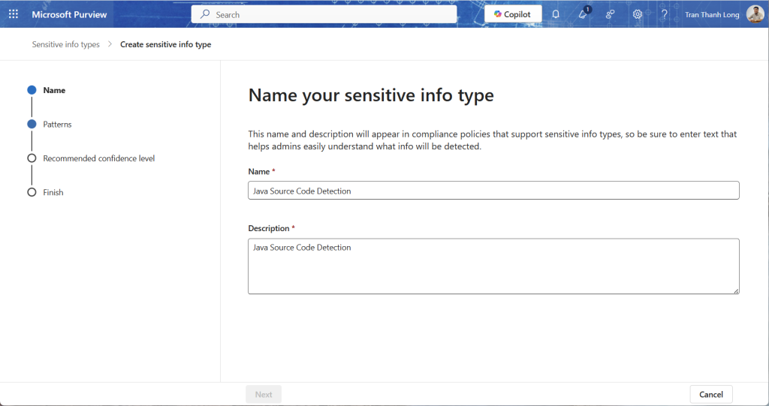Open the what's new megaphone icon

(x=583, y=14)
